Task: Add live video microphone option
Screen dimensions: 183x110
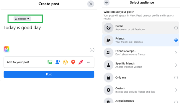Action: click(81, 62)
